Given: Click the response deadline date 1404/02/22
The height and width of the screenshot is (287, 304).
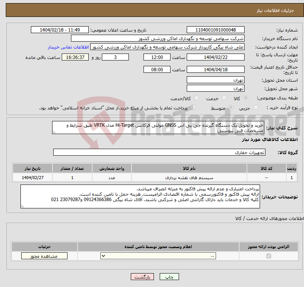Looking at the screenshot, I should coord(215,57).
